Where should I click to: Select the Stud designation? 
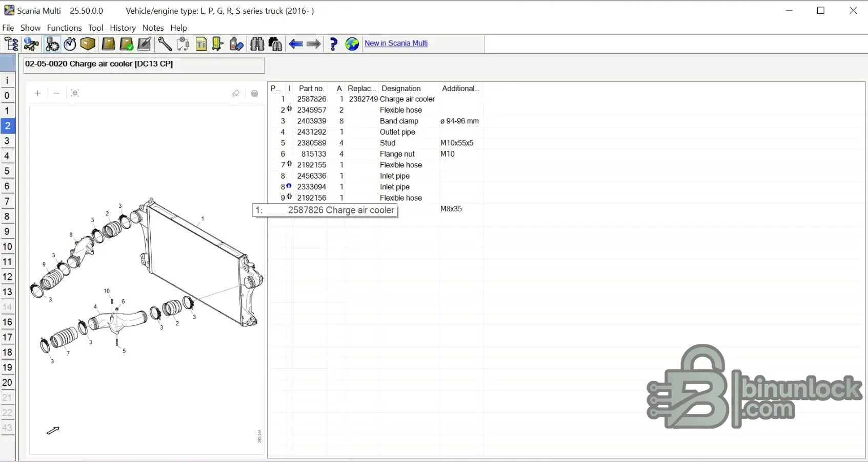coord(388,143)
